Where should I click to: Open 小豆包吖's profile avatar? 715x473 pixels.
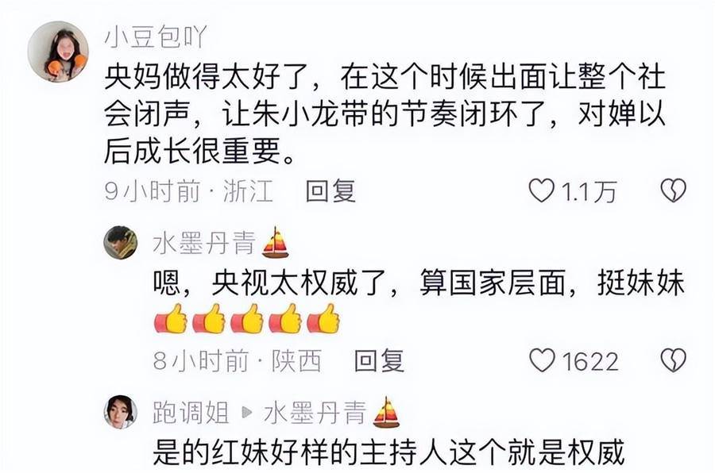(x=58, y=52)
